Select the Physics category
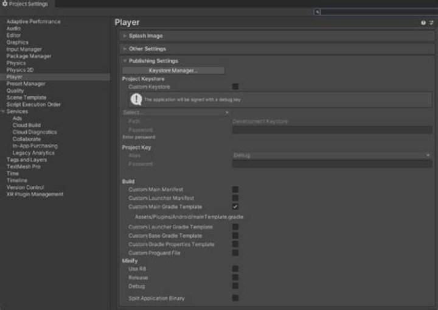This screenshot has height=310, width=438. 16,63
